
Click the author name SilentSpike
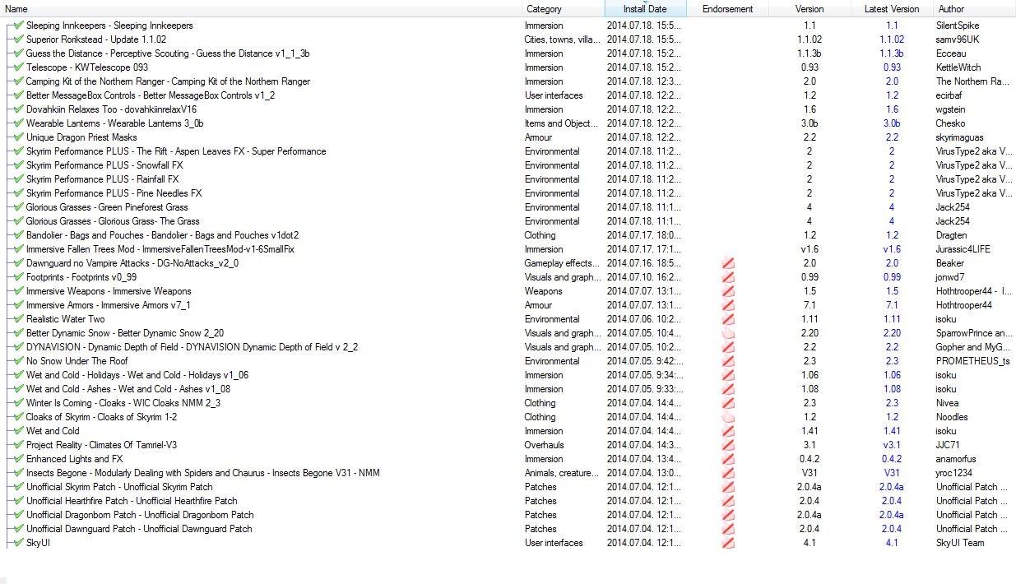point(958,25)
